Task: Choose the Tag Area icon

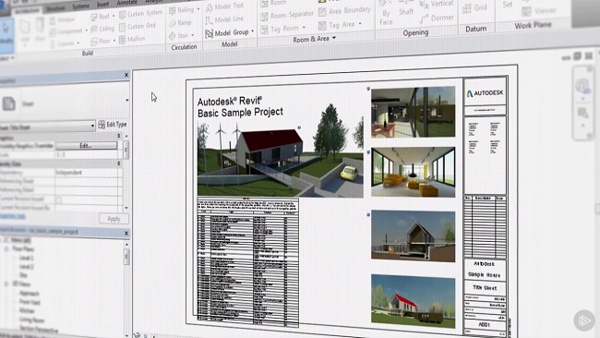Action: click(322, 26)
